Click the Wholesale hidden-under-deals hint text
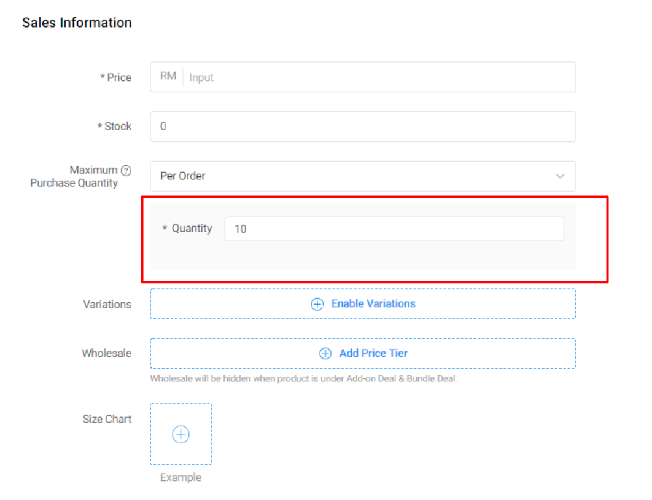The height and width of the screenshot is (500, 652). click(303, 379)
